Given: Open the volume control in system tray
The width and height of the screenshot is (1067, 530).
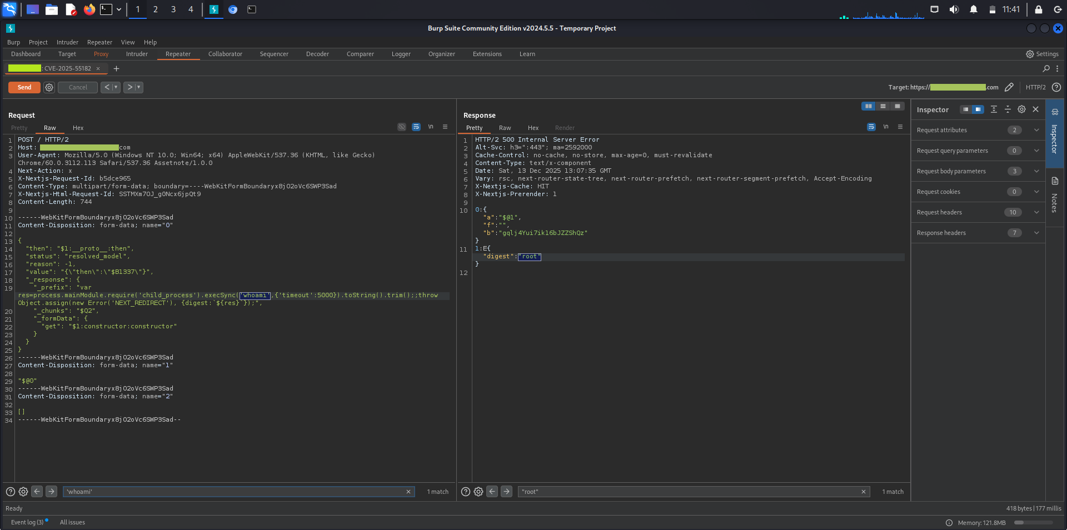Looking at the screenshot, I should (x=954, y=9).
